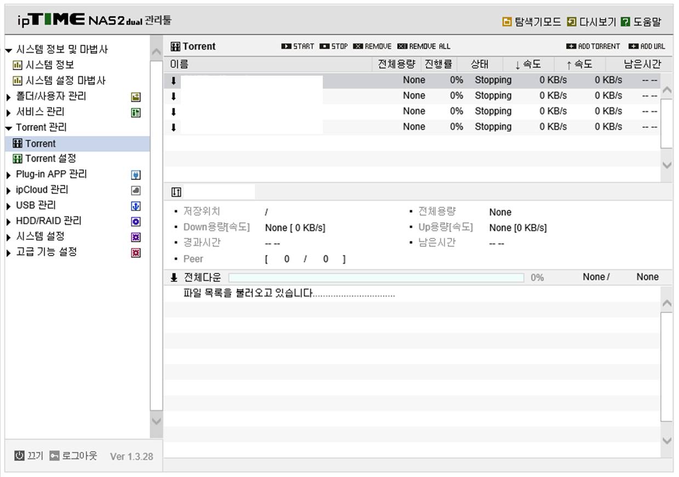
Task: Click the REMOVE ALL button
Action: (424, 47)
